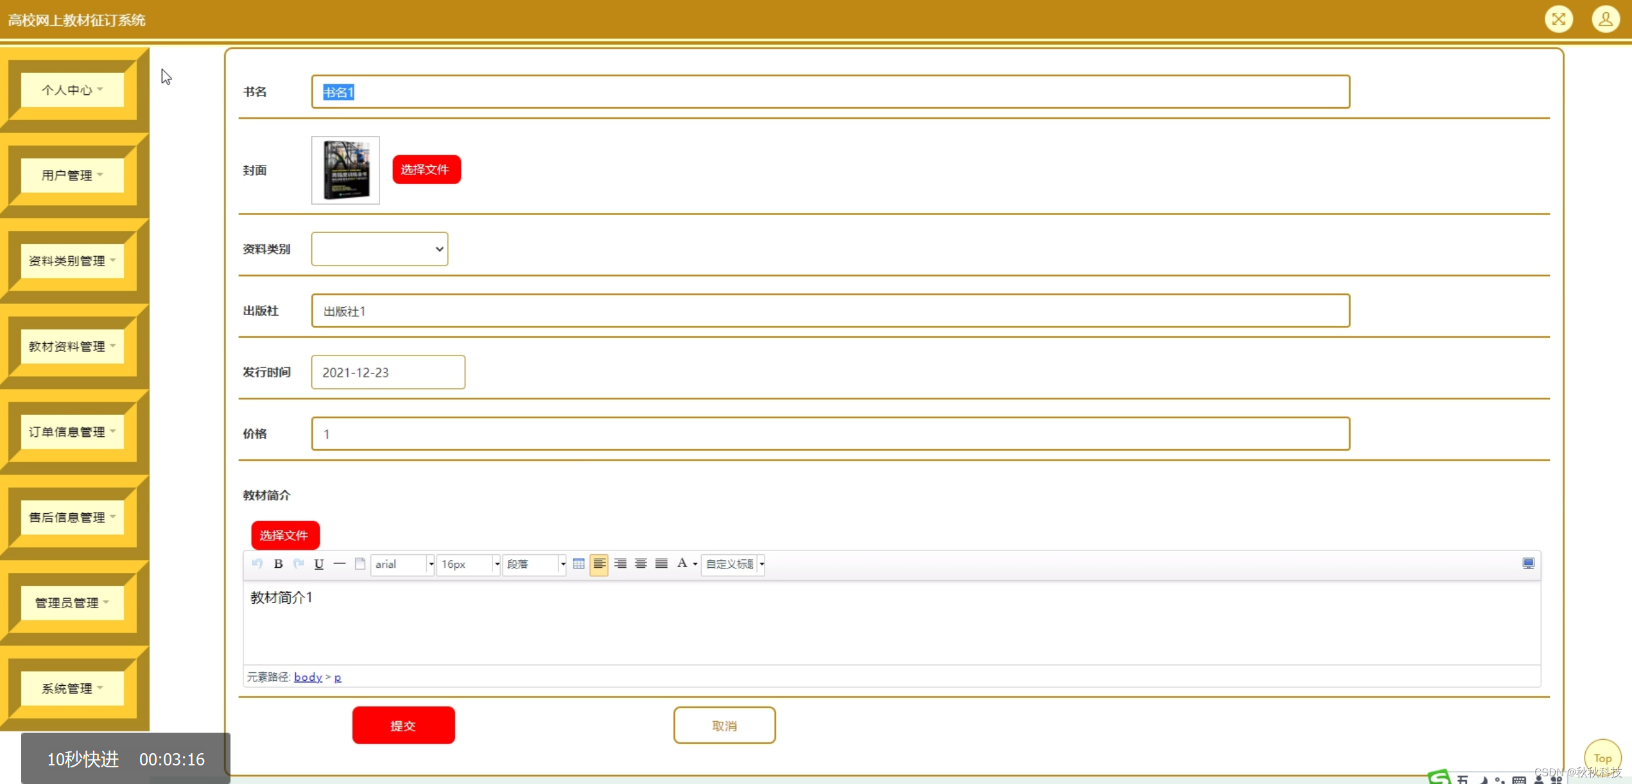This screenshot has height=784, width=1632.
Task: Toggle underline formatting in the editor
Action: point(318,564)
